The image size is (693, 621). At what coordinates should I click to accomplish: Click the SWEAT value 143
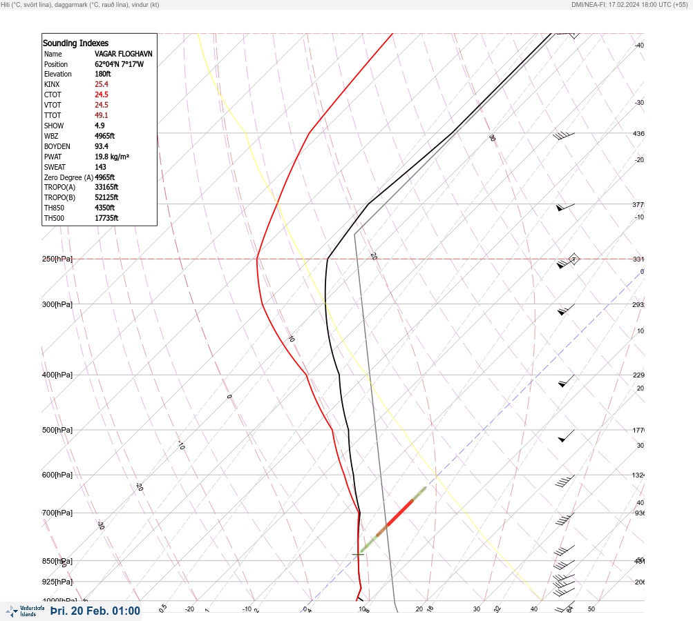(x=100, y=167)
